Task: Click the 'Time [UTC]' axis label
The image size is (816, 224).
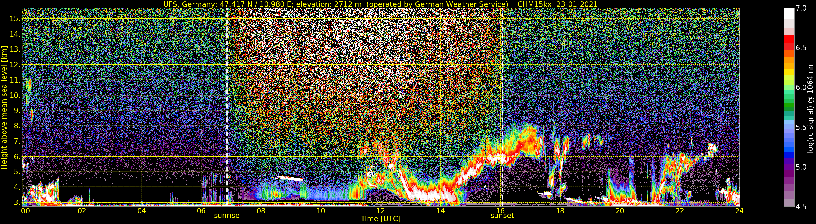Action: 381,219
